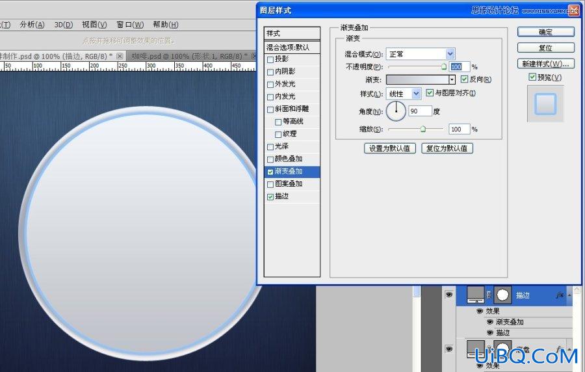Open the 样式 linear style dropdown
The image size is (585, 372).
(416, 94)
